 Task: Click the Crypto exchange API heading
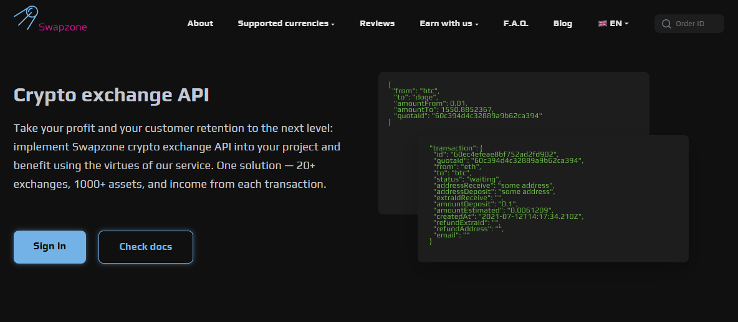(111, 95)
